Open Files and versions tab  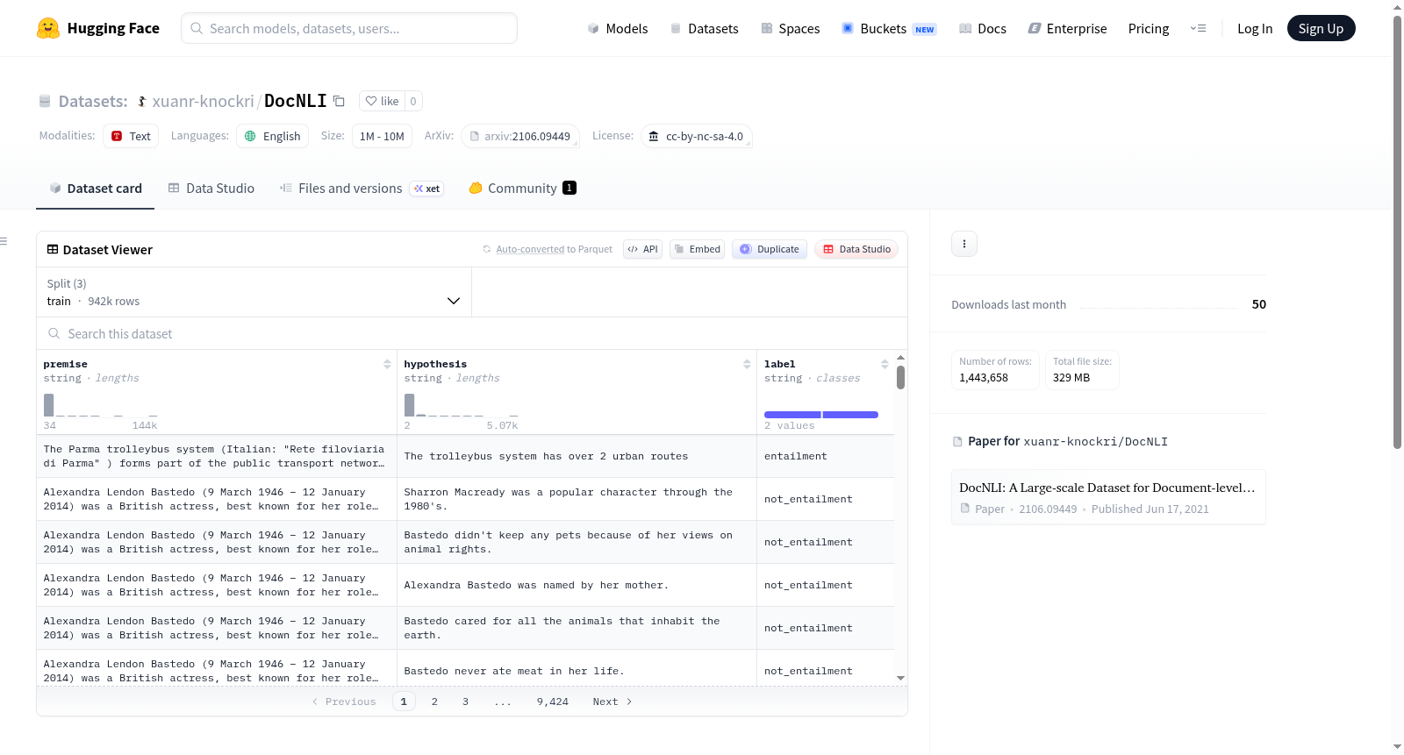click(362, 189)
